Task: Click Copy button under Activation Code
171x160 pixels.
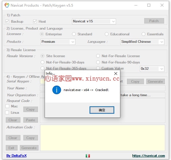Action: [x=30, y=138]
